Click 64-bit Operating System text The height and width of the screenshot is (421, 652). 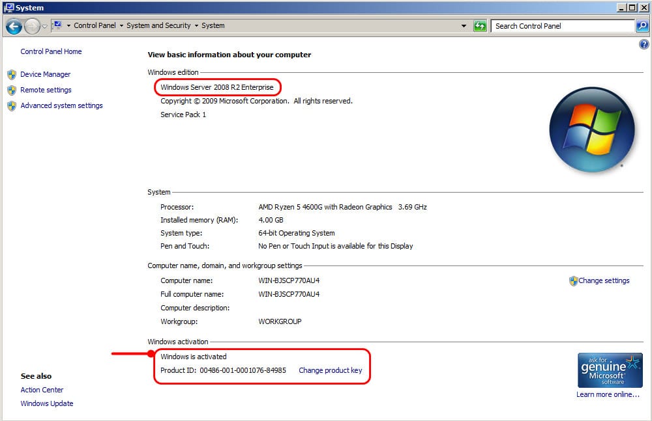pos(297,233)
